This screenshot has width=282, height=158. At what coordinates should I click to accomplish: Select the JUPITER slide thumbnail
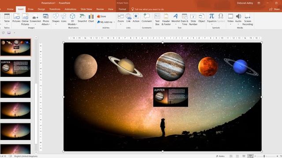click(16, 68)
